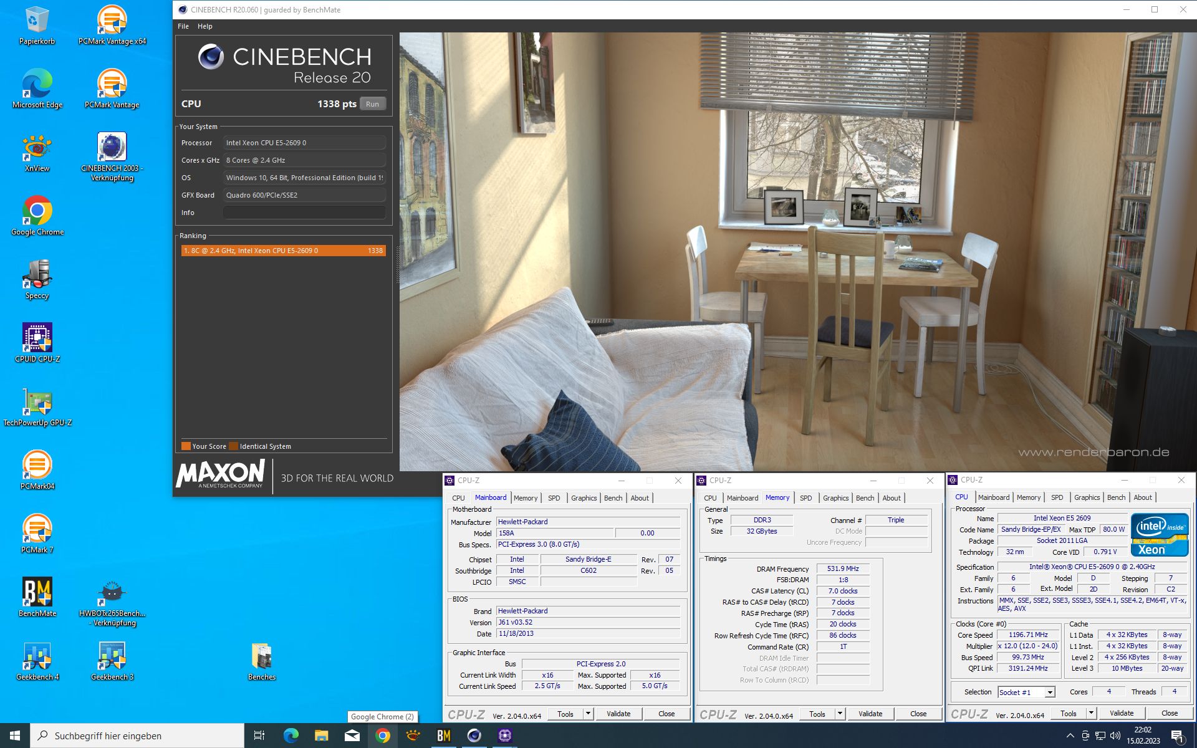Switch to Chrome in taskbar
Image resolution: width=1197 pixels, height=748 pixels.
(383, 736)
